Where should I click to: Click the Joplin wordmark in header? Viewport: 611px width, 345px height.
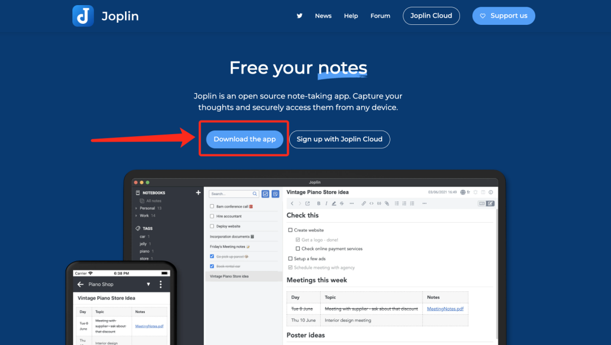pyautogui.click(x=120, y=16)
